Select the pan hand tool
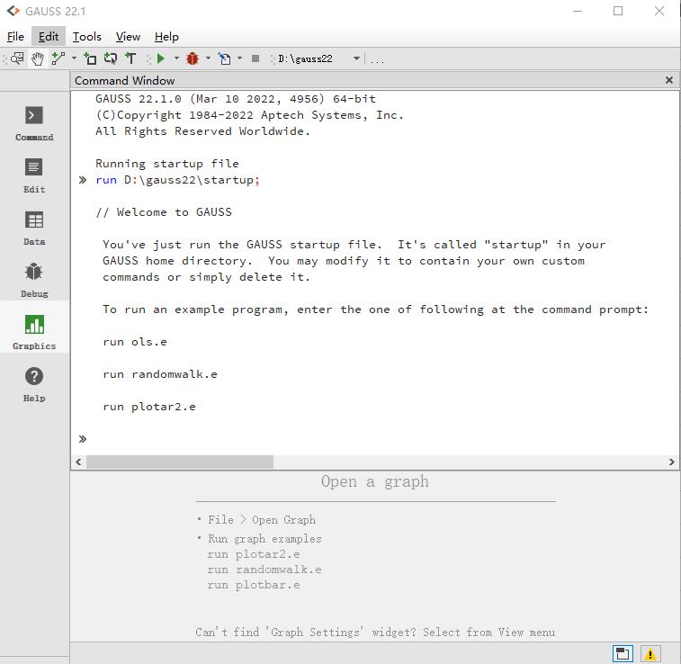681x664 pixels. pos(38,58)
